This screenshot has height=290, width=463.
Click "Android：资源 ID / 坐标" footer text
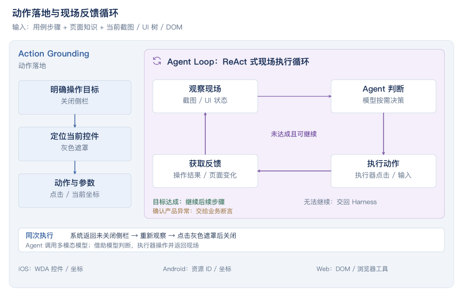(x=197, y=269)
